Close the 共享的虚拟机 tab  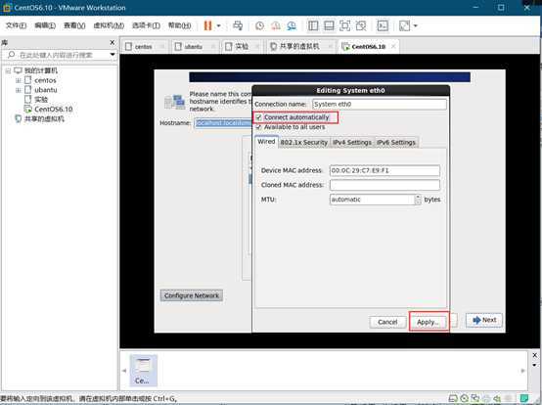[x=330, y=46]
